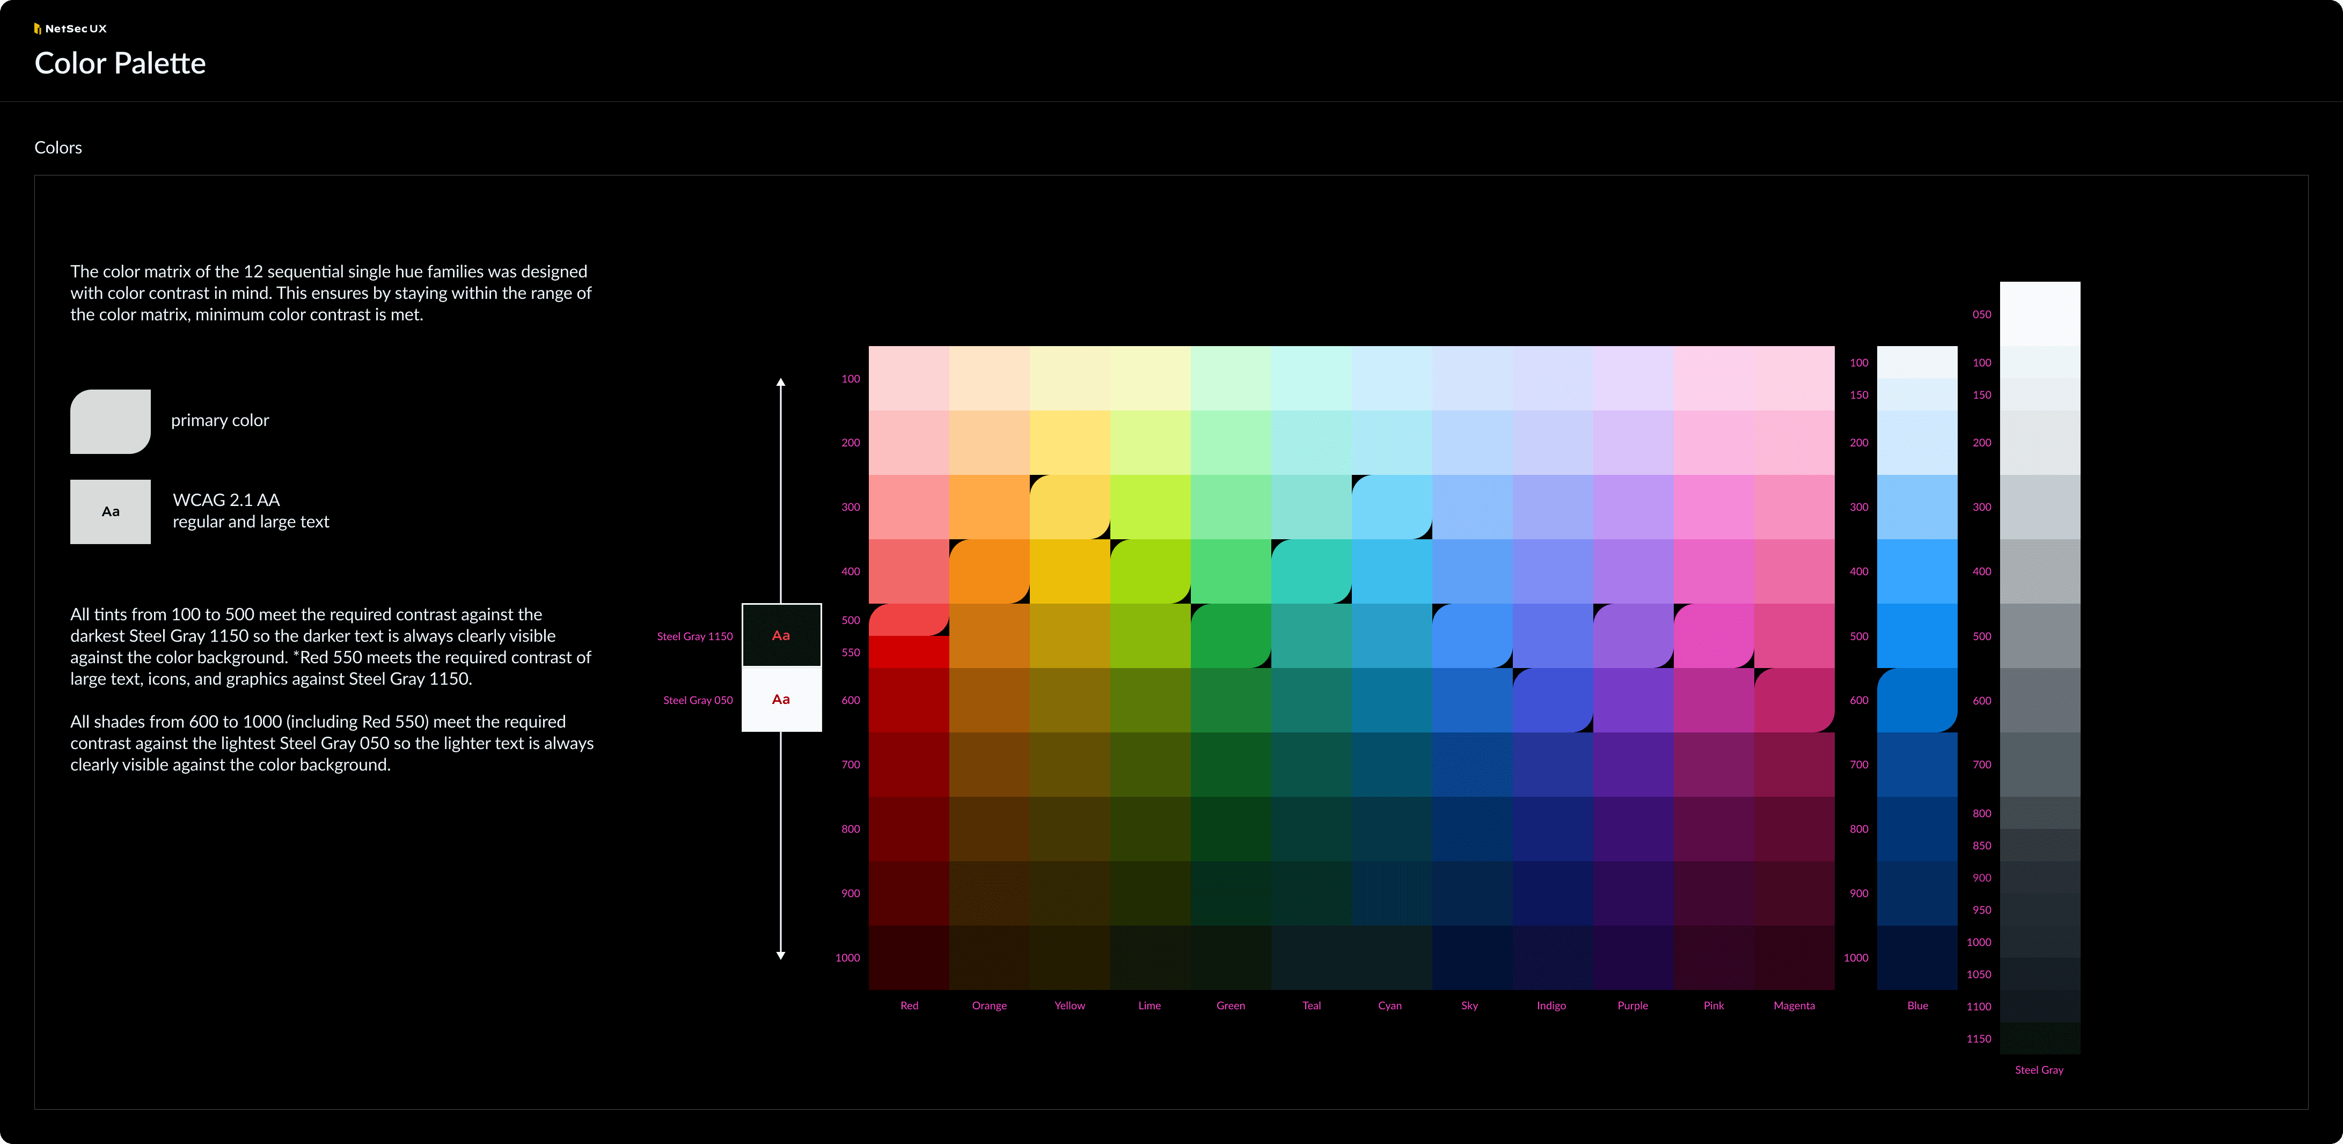Select the Steel Gray 1150 Aa sample
The image size is (2343, 1144).
tap(781, 636)
